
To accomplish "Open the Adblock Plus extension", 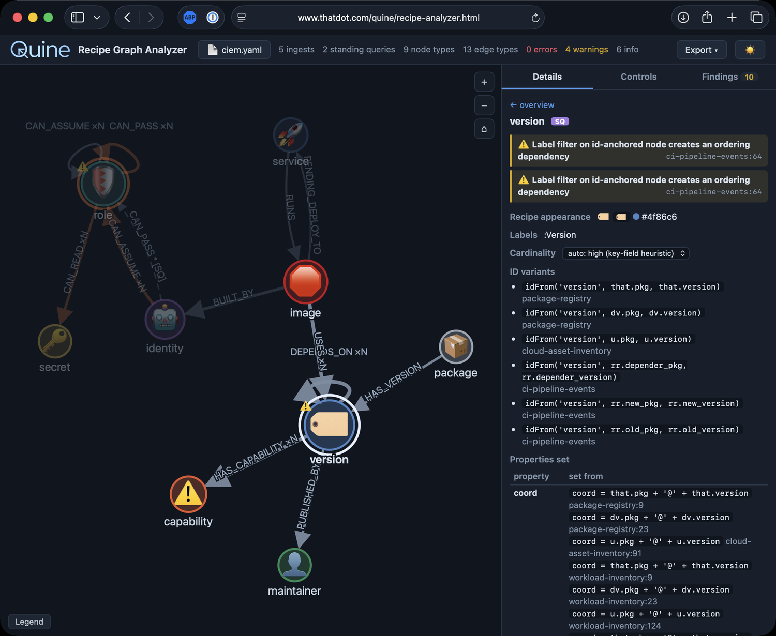I will pyautogui.click(x=190, y=18).
